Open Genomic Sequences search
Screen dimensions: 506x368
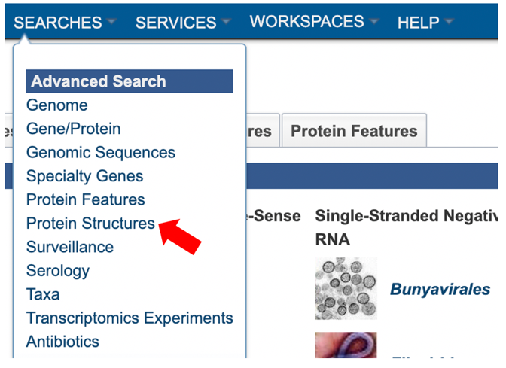pyautogui.click(x=101, y=152)
